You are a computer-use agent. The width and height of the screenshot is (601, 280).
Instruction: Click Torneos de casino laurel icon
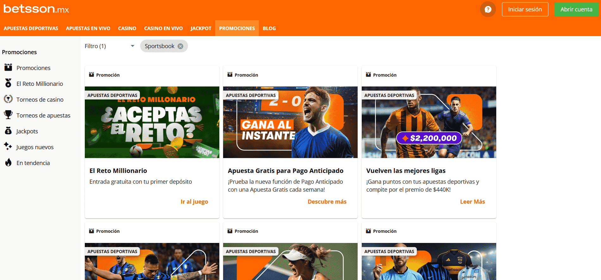tap(8, 99)
